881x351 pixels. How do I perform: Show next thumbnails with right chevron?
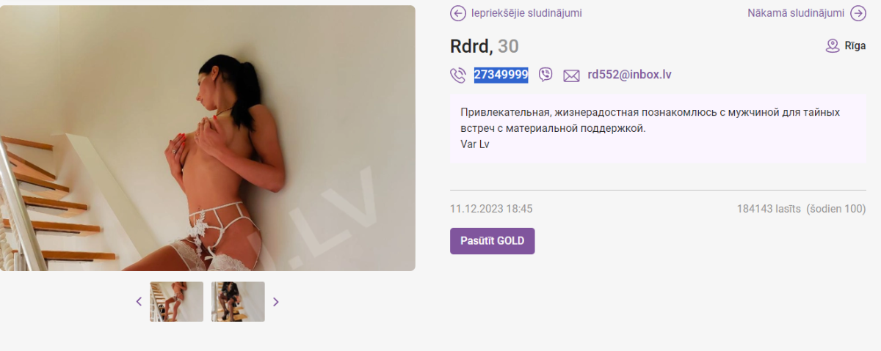point(276,301)
